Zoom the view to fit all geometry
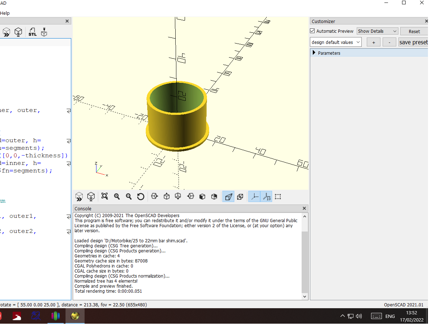The image size is (433, 328). click(x=104, y=196)
